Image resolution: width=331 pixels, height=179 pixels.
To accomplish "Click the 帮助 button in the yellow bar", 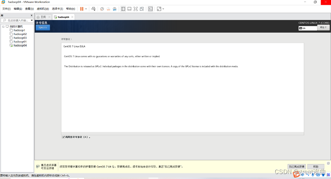I will (316, 167).
